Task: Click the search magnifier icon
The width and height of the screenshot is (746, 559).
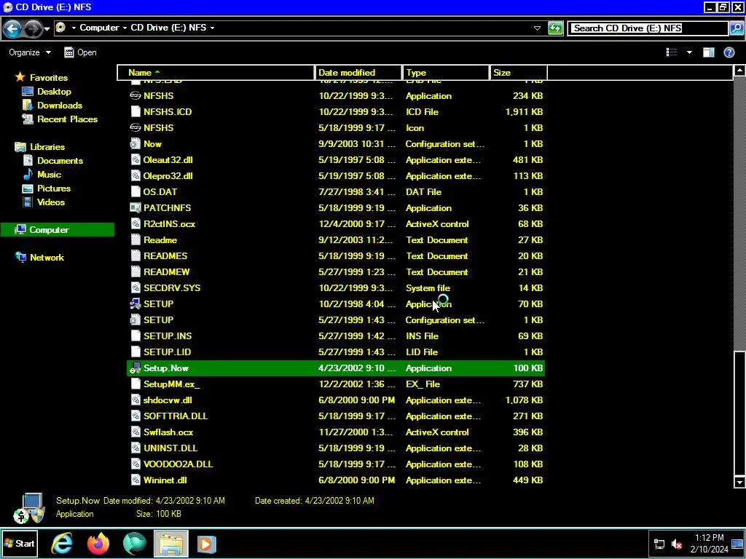Action: coord(736,28)
